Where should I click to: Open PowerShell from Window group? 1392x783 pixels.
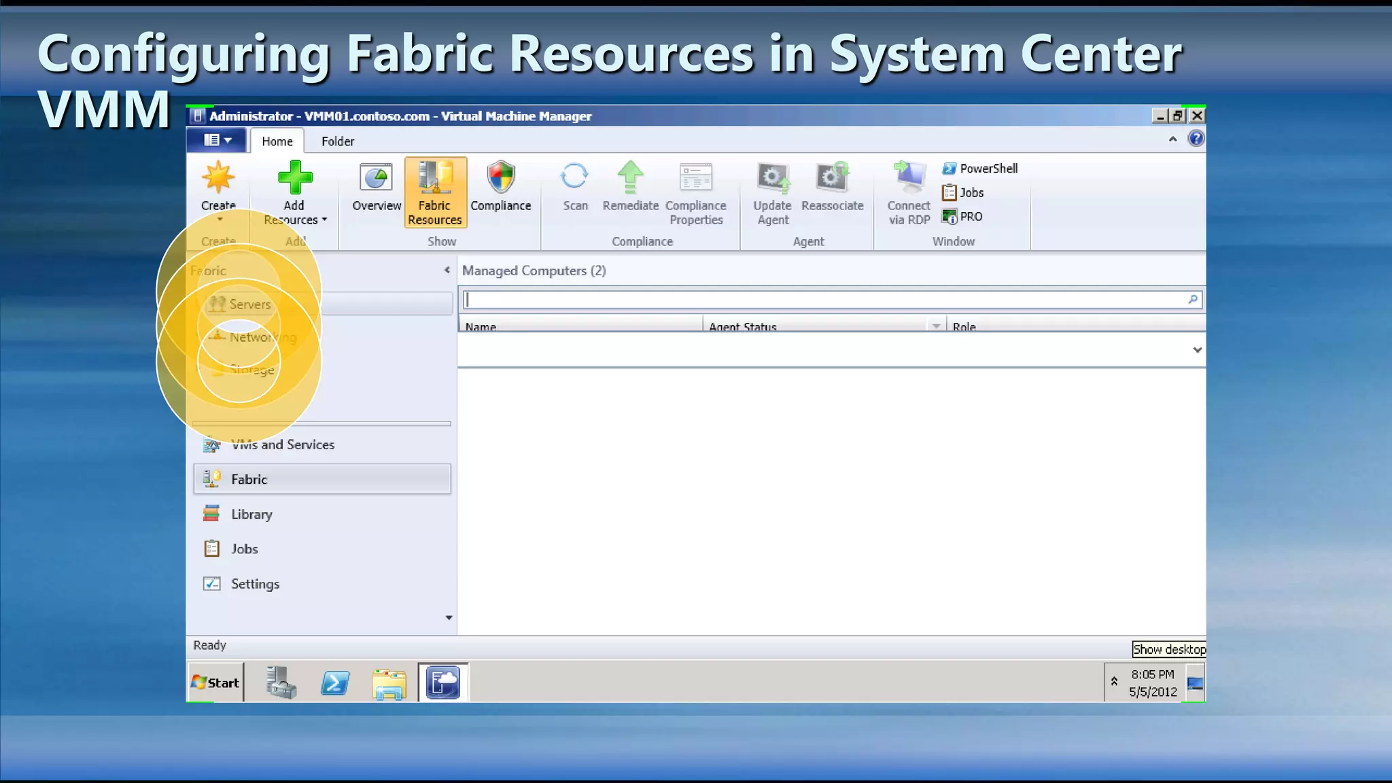click(980, 169)
